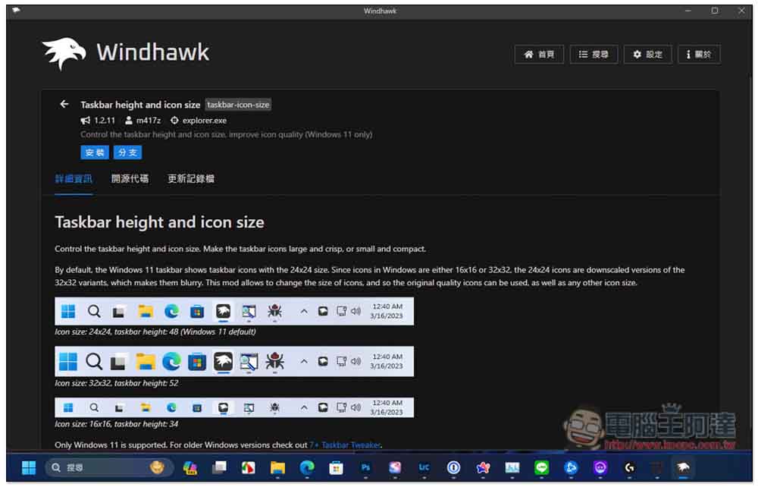
Task: Click the blue 安裝 install button
Action: tap(95, 152)
